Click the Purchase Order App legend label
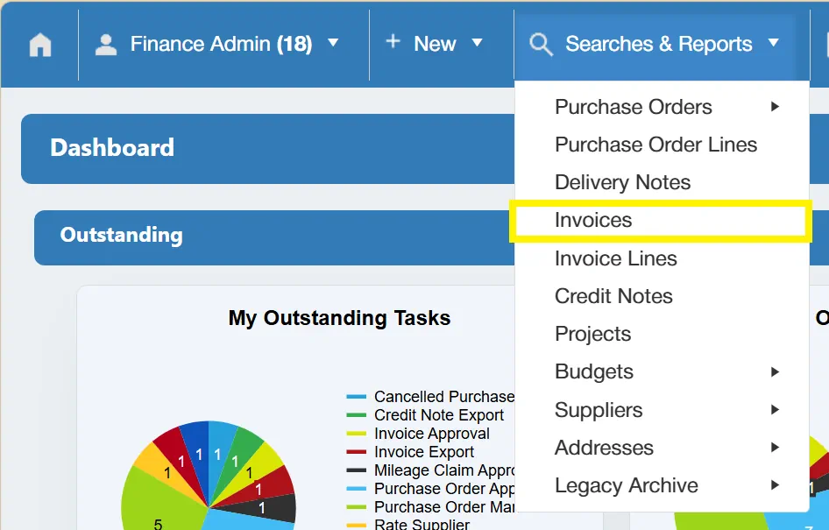Image resolution: width=829 pixels, height=530 pixels. coord(444,488)
